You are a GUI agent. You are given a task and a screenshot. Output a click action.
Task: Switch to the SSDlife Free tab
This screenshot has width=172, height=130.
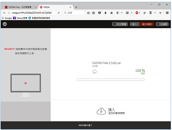(21, 7)
